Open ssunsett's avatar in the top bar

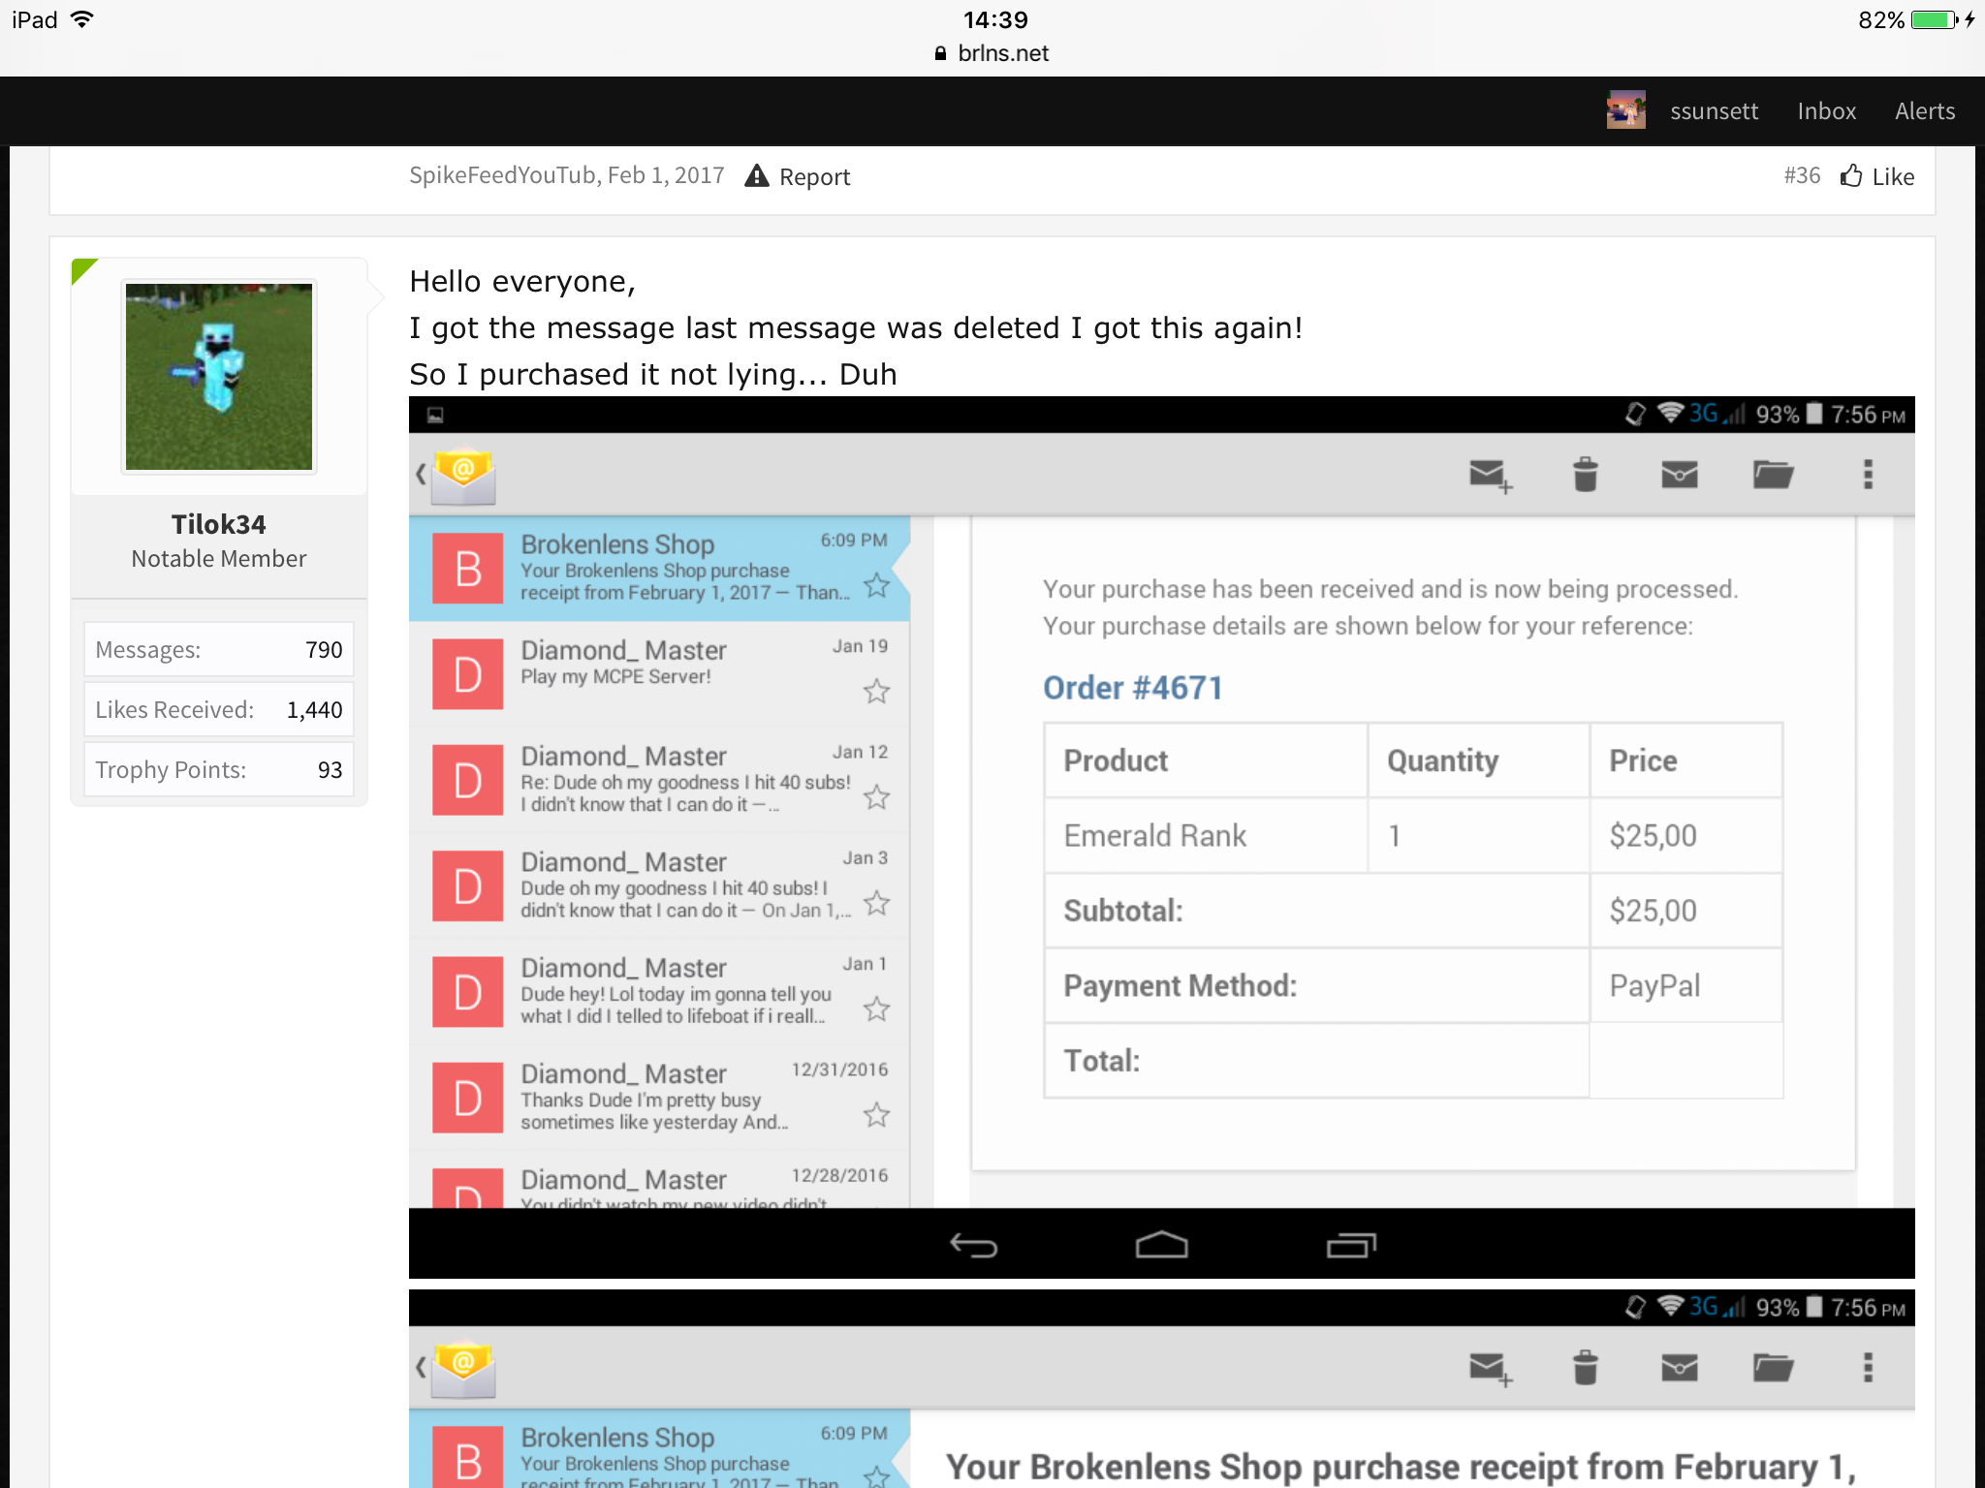tap(1625, 110)
